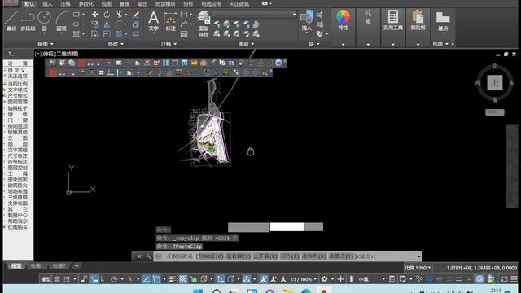This screenshot has width=521, height=293.
Task: Toggle polar tracking in status bar
Action: pos(114,279)
